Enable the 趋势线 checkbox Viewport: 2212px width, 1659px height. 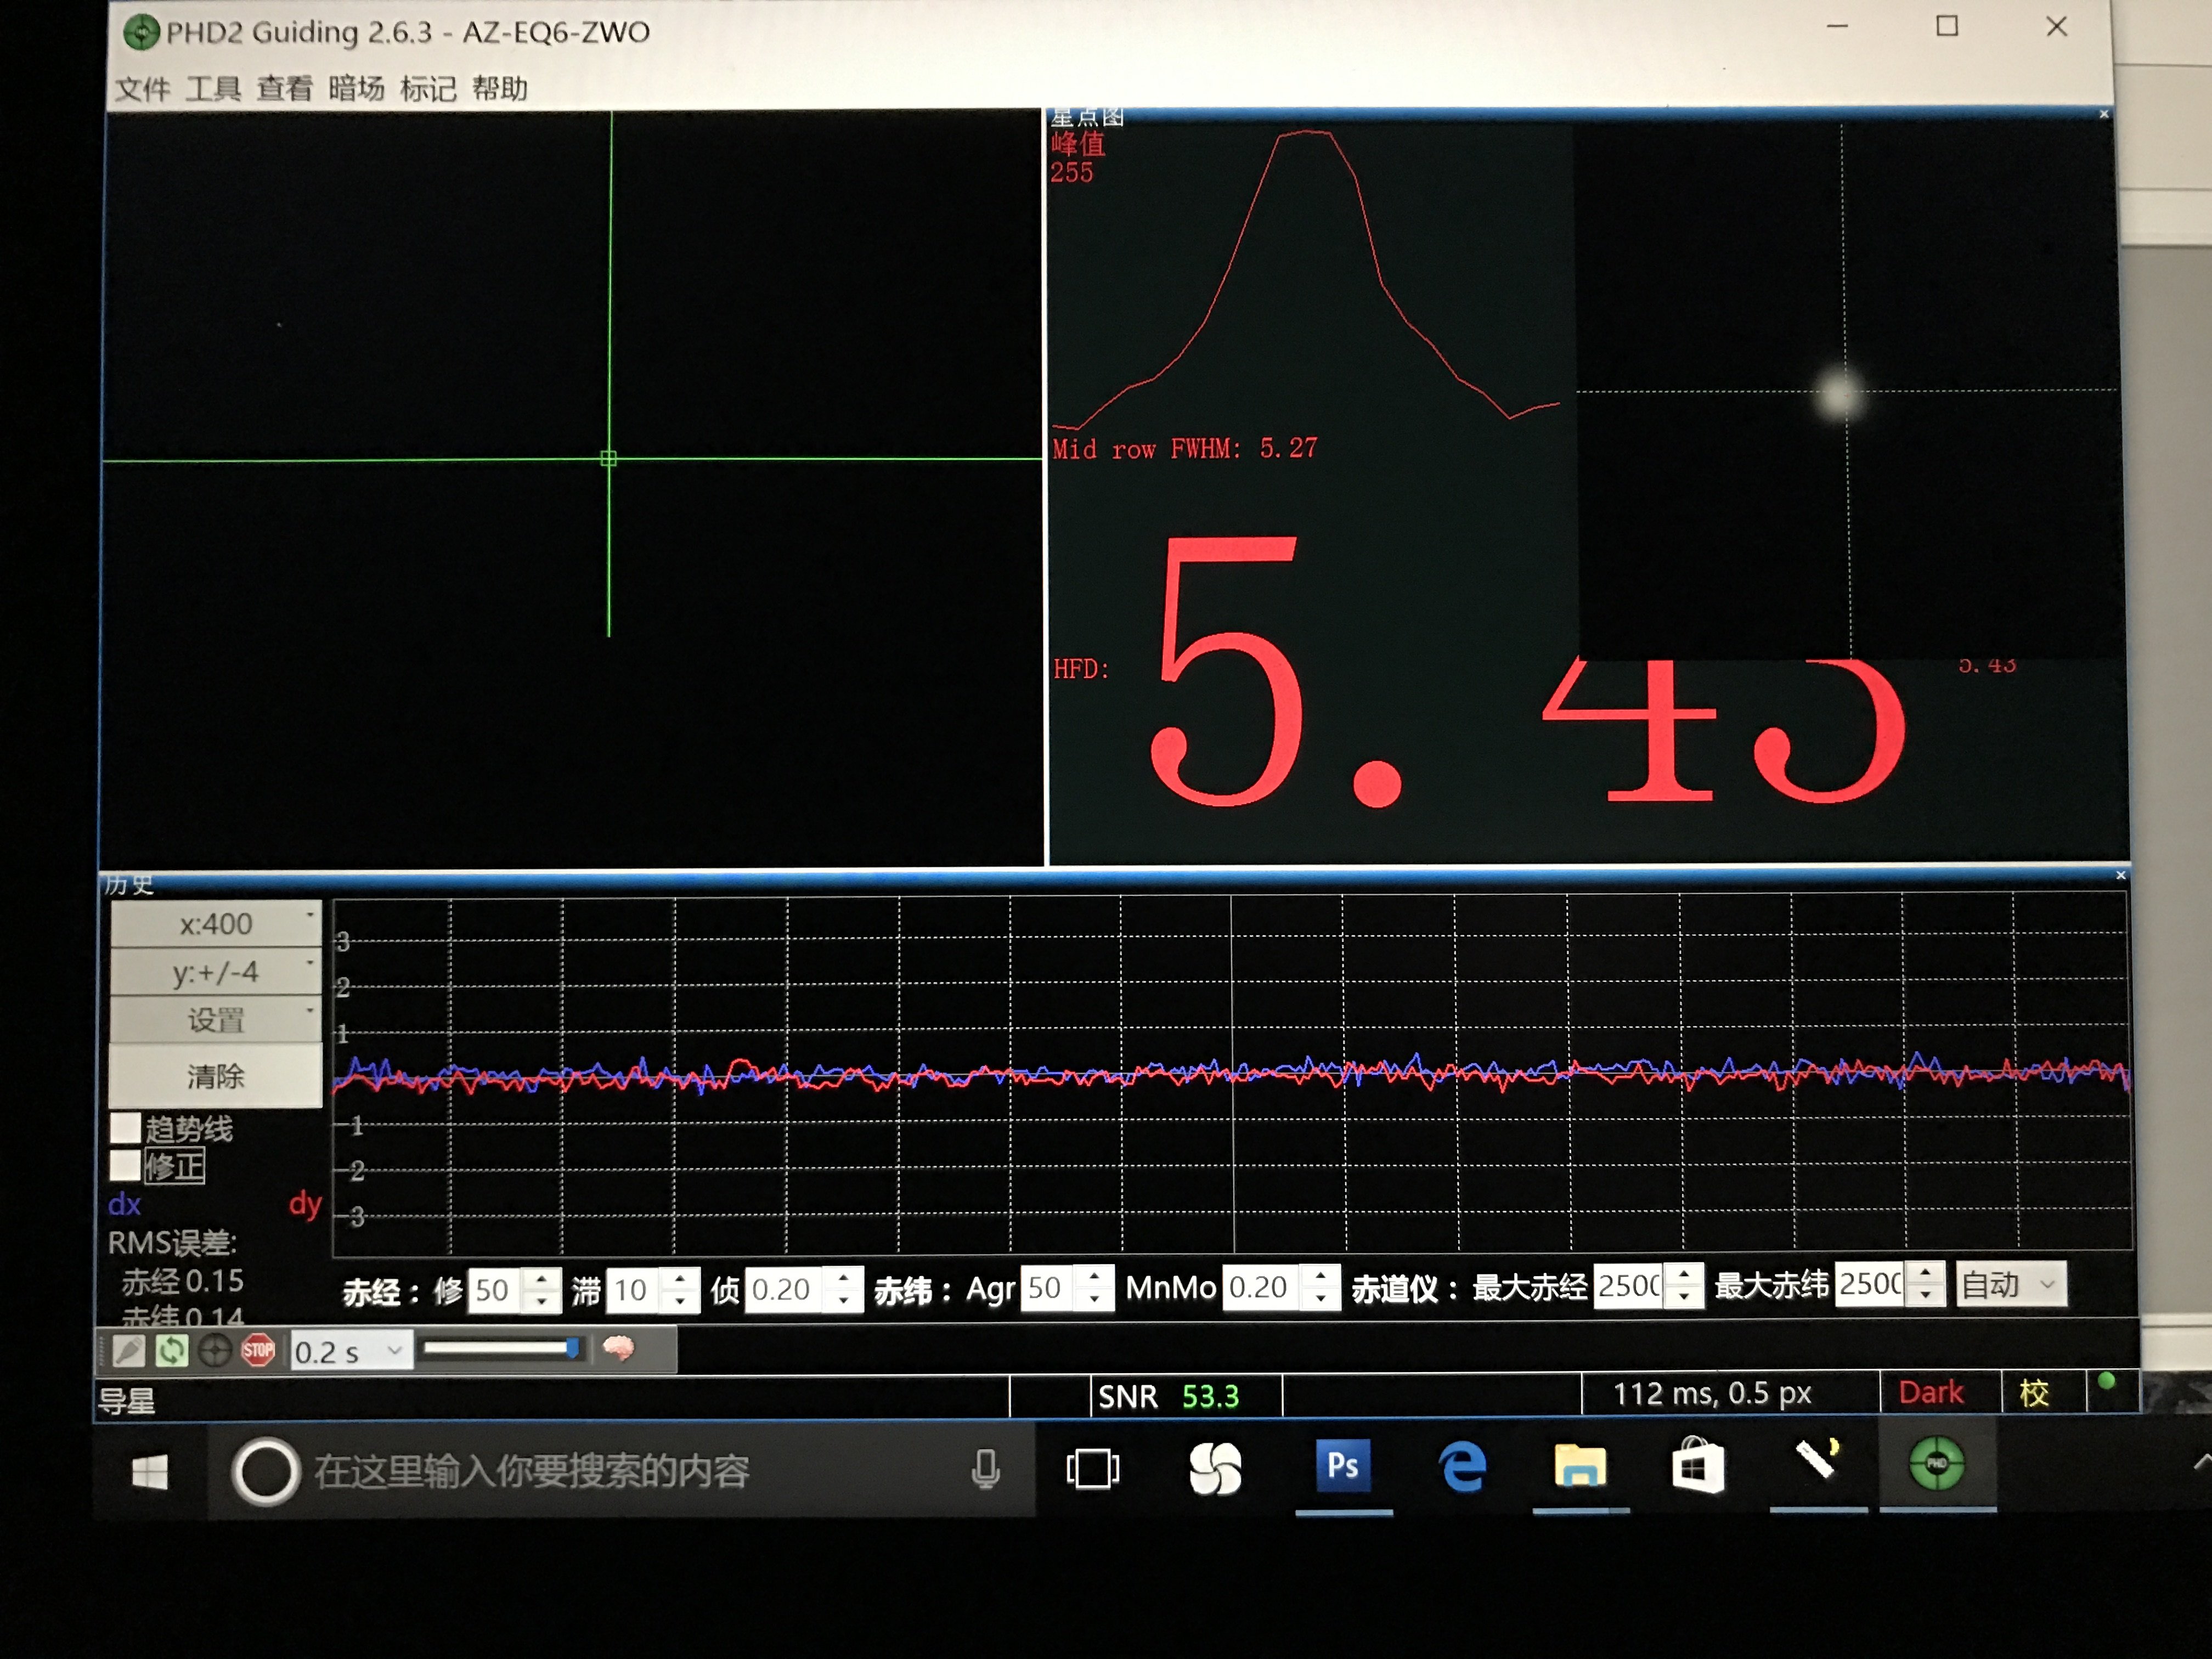[125, 1128]
